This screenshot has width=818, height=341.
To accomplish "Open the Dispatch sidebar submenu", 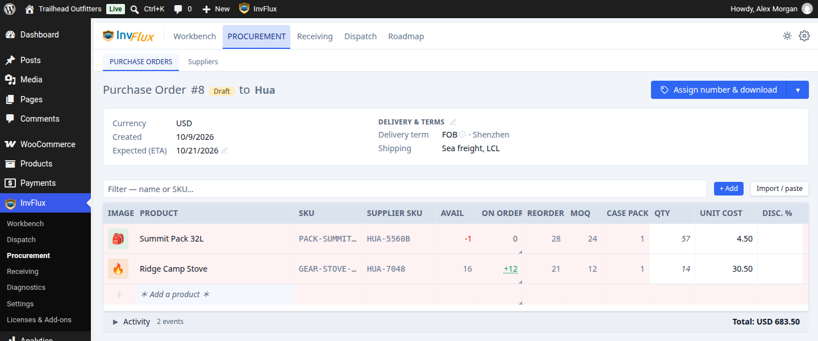I will [x=22, y=240].
